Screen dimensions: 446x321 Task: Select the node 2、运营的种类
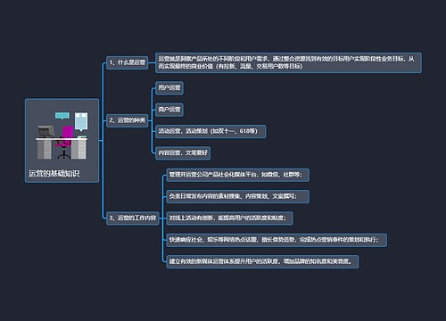click(x=128, y=120)
